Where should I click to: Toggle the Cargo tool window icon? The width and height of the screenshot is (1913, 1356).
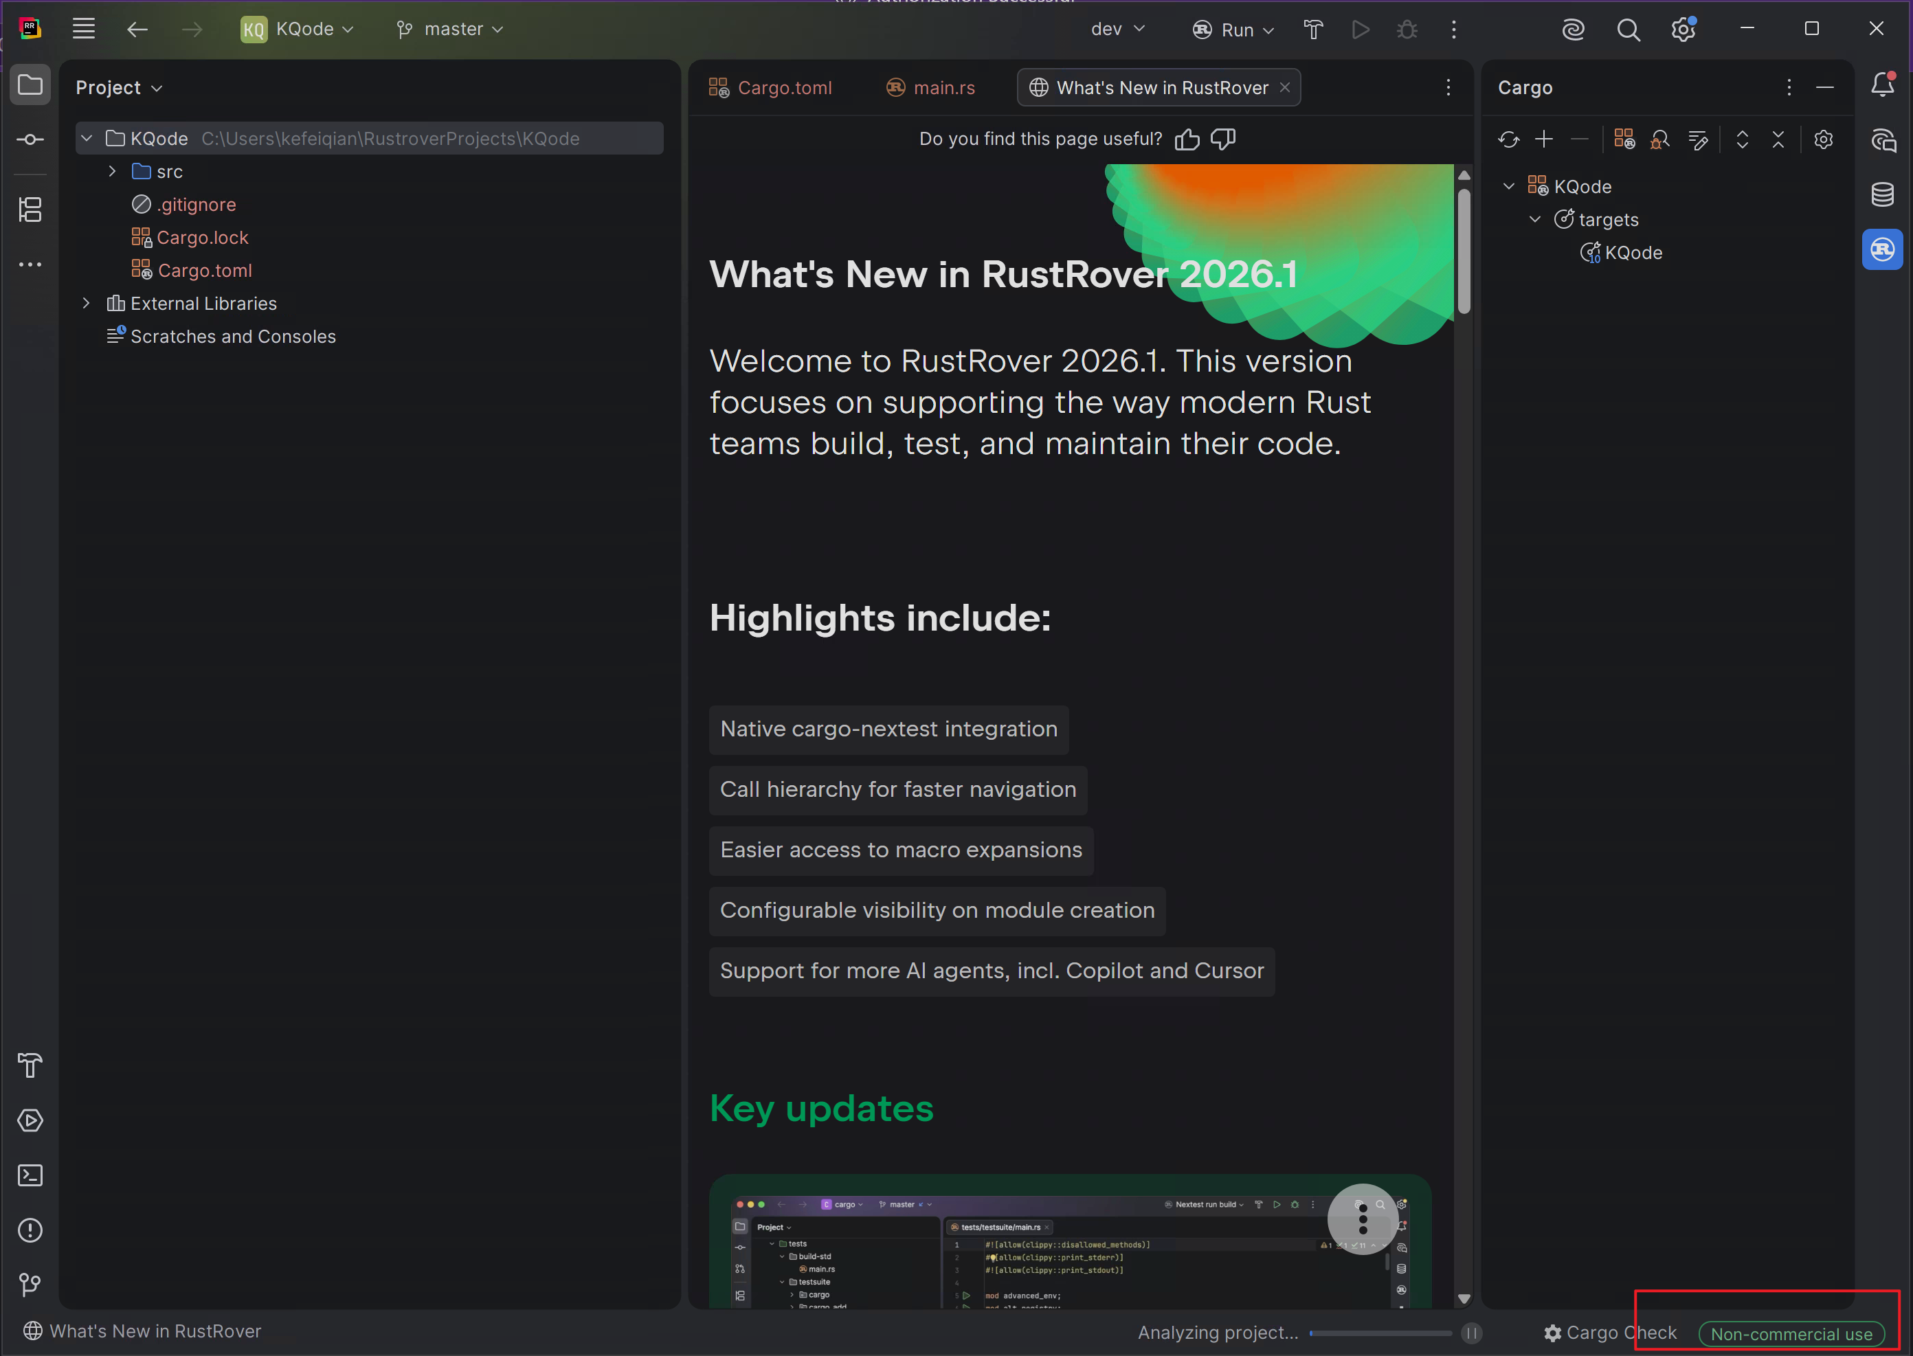coord(1883,249)
